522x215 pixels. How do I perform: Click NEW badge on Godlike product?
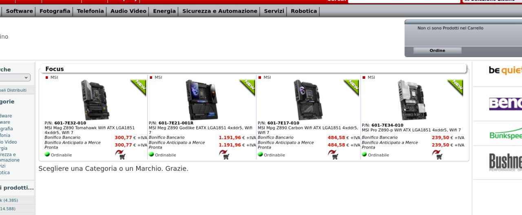247,87
